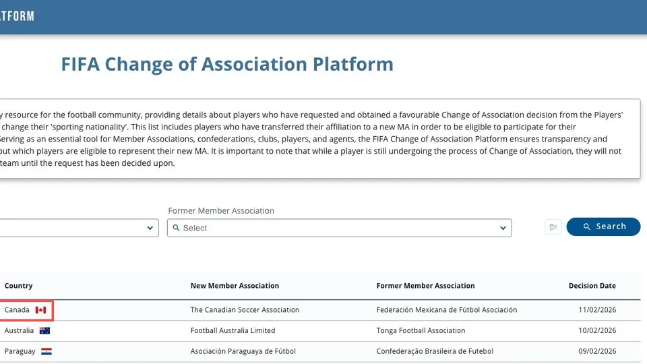Click the platform description paragraph
Image resolution: width=647 pixels, height=364 pixels.
point(311,139)
